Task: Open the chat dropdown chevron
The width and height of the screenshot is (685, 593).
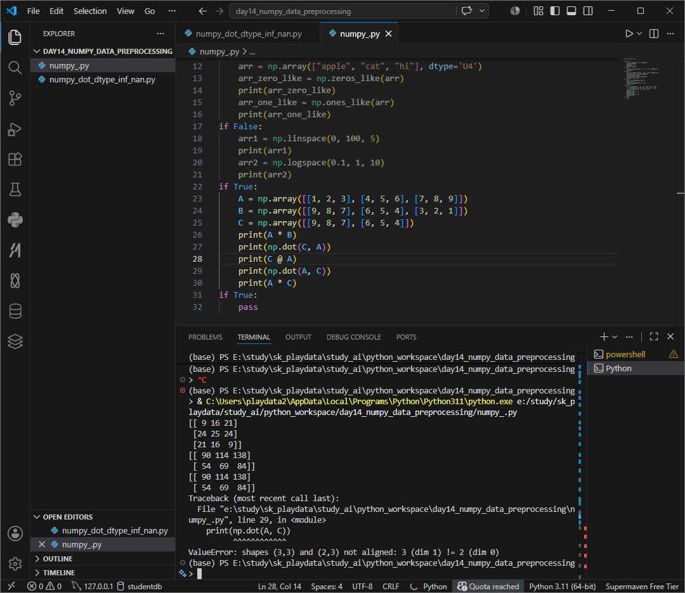Action: point(482,11)
